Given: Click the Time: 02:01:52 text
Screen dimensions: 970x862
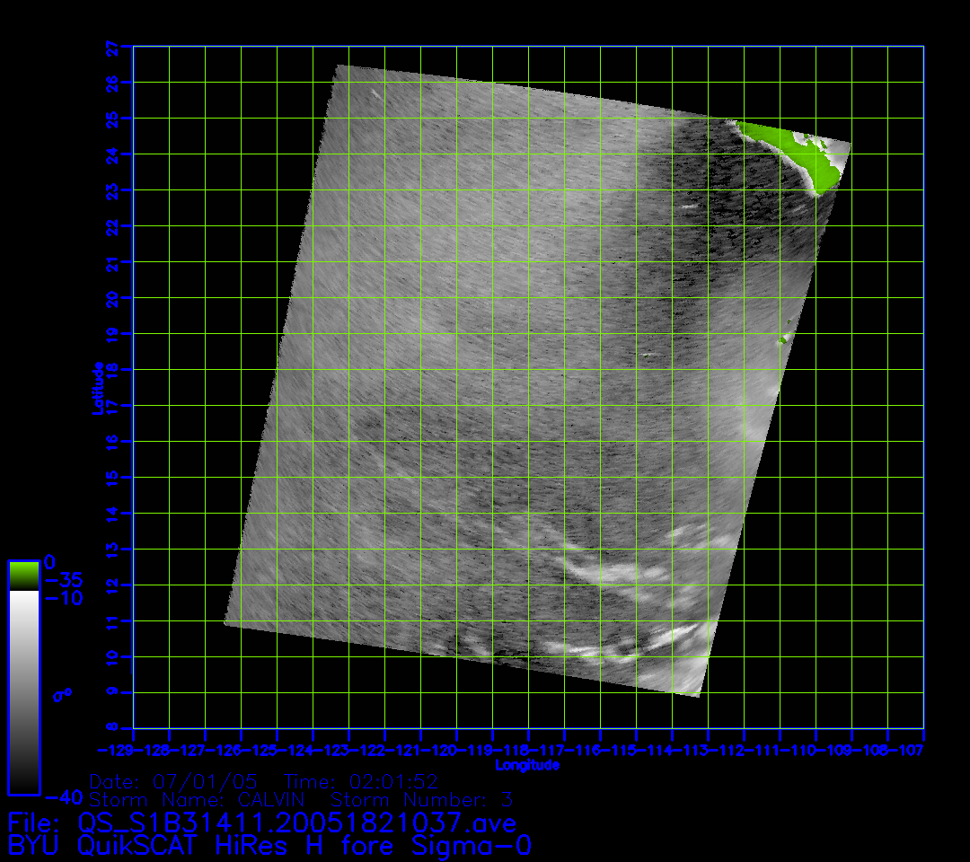Looking at the screenshot, I should point(361,781).
